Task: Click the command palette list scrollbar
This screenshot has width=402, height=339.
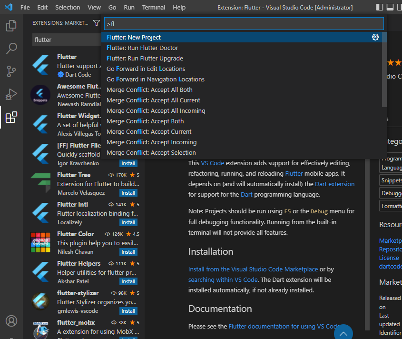Action: click(384, 70)
